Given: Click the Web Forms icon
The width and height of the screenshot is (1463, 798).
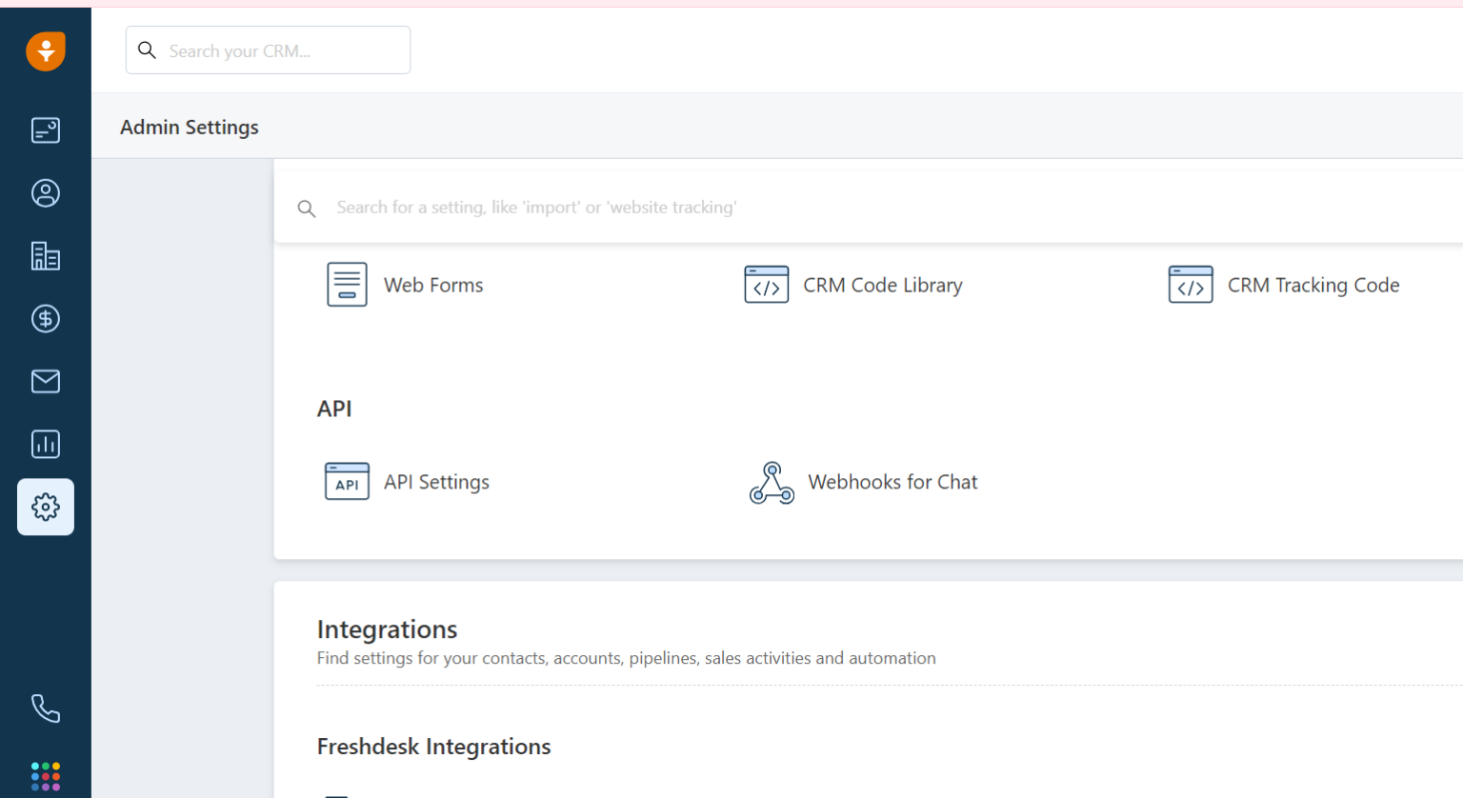Looking at the screenshot, I should (x=347, y=285).
